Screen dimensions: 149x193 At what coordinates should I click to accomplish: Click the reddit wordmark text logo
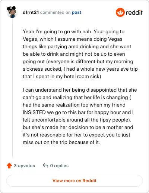(134, 13)
